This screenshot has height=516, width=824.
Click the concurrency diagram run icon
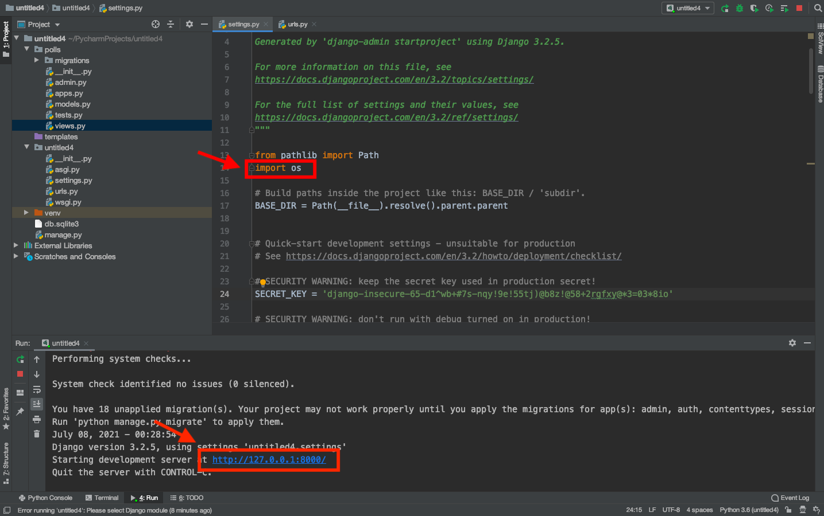click(784, 8)
